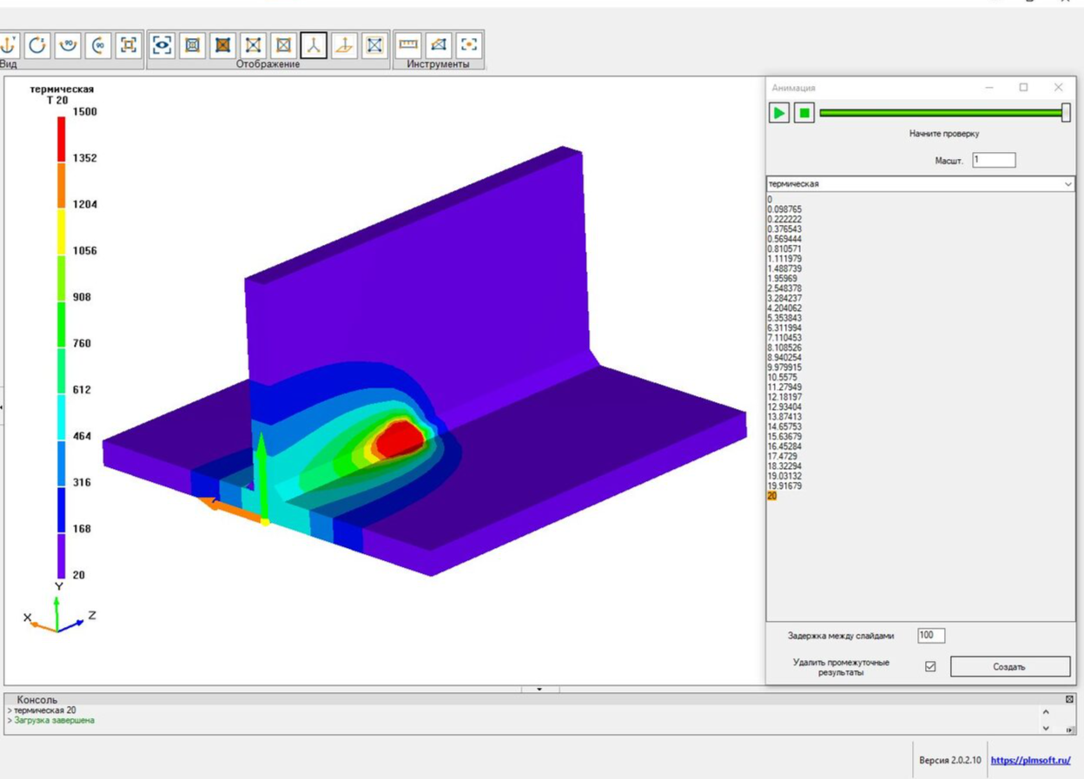This screenshot has width=1084, height=779.
Task: Select time step 1.111979
Action: tap(784, 259)
